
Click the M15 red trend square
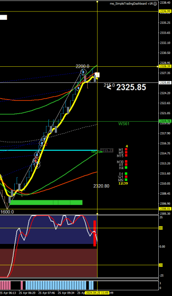click(126, 155)
